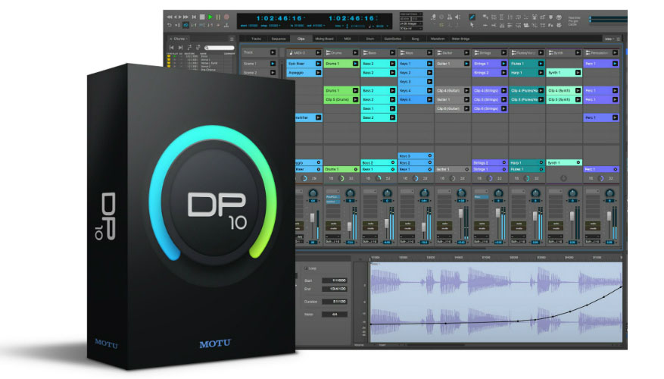Open the Internal Clock source dropdown
The height and width of the screenshot is (379, 664).
411,14
